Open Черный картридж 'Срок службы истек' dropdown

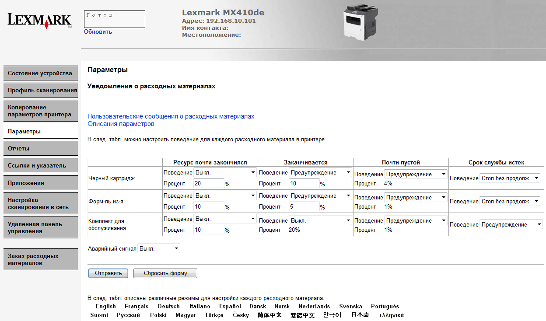click(510, 178)
